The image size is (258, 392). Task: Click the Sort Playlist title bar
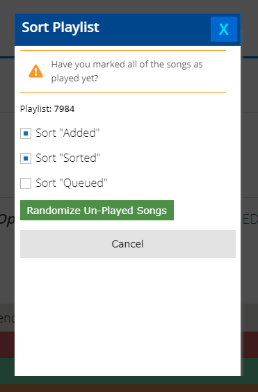pyautogui.click(x=113, y=29)
